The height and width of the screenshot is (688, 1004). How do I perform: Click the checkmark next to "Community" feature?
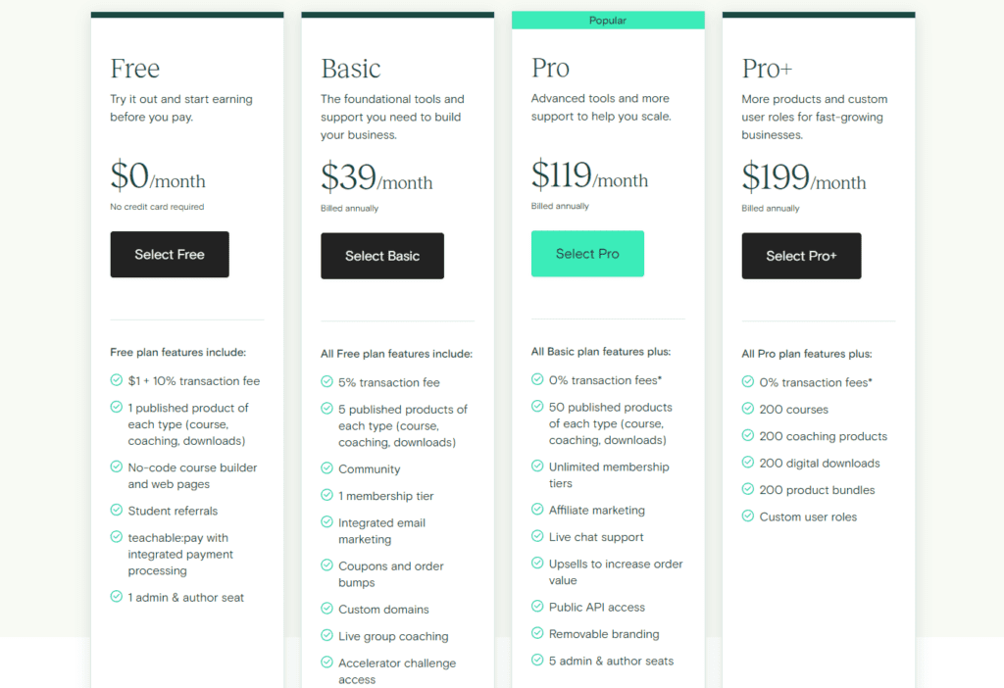(x=325, y=468)
